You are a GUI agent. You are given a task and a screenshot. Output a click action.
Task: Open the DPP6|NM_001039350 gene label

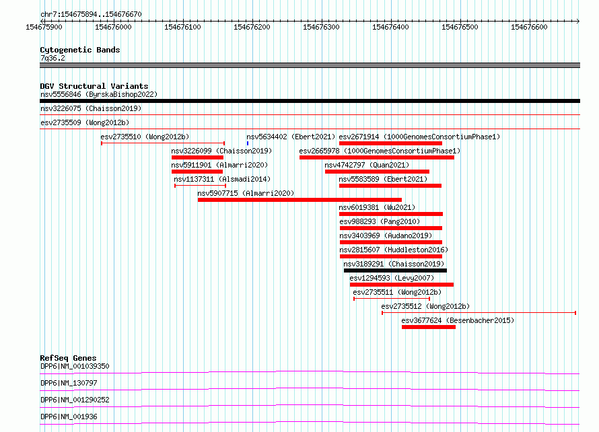[75, 366]
